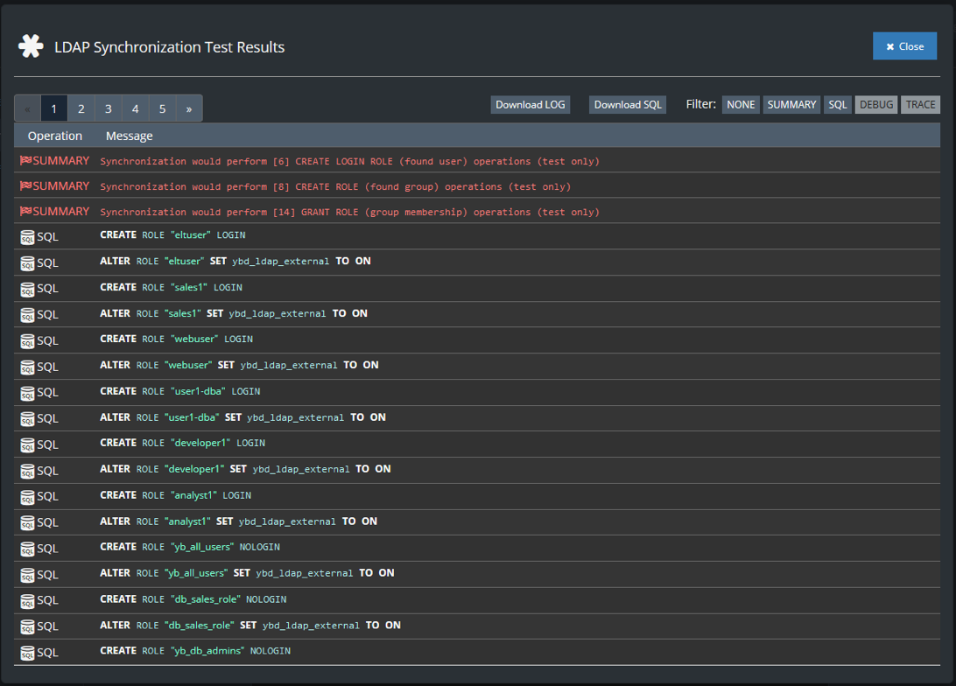Click SQL icon beside CREATE ROLE "yb_db_admins"
This screenshot has height=686, width=956.
coord(27,653)
